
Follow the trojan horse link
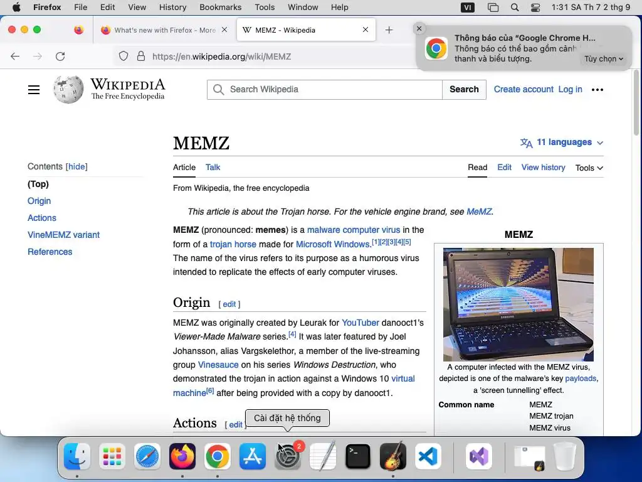point(233,244)
